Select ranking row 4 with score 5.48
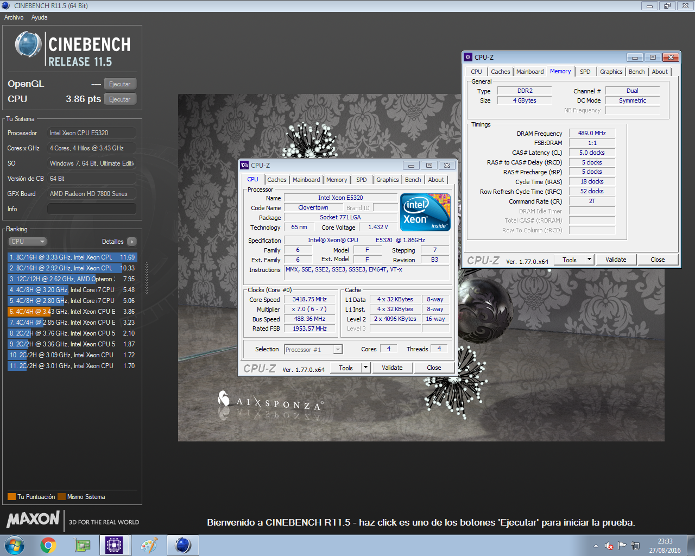Screen dimensions: 695x556 click(72, 290)
